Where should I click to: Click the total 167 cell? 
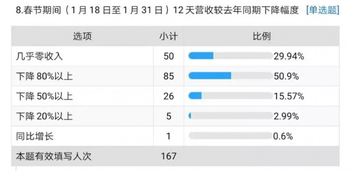pyautogui.click(x=168, y=156)
